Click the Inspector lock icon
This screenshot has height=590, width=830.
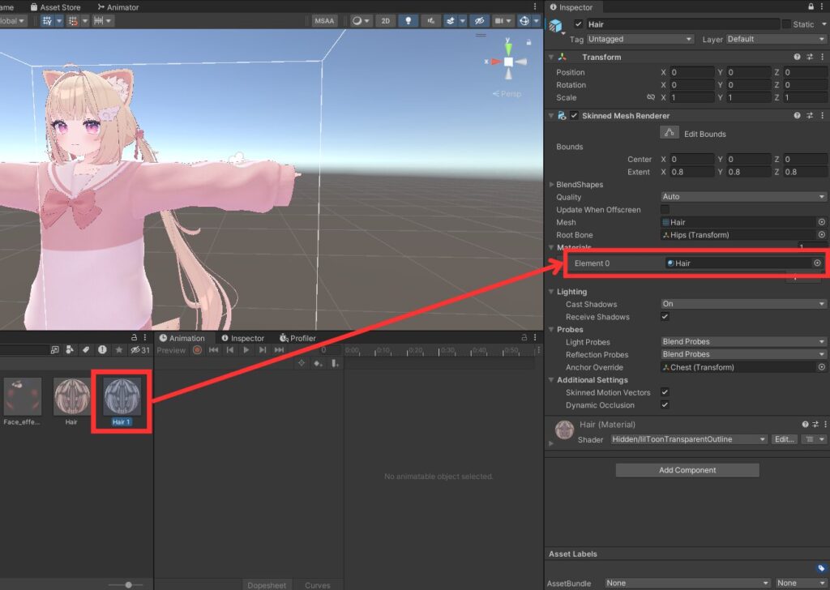(811, 7)
